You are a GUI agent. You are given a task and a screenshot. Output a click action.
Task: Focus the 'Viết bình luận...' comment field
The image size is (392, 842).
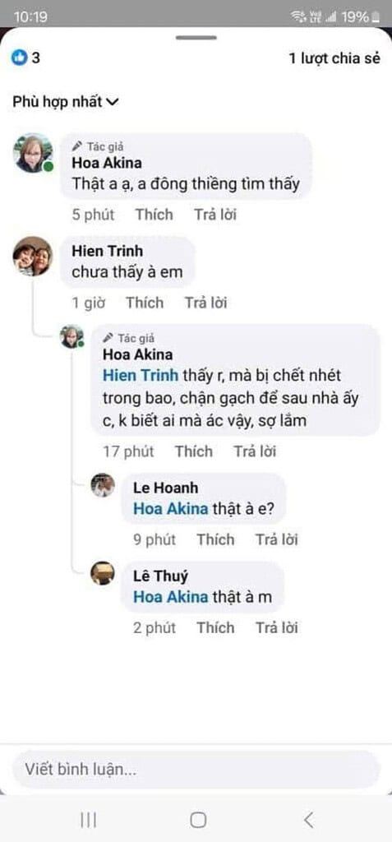pyautogui.click(x=196, y=770)
